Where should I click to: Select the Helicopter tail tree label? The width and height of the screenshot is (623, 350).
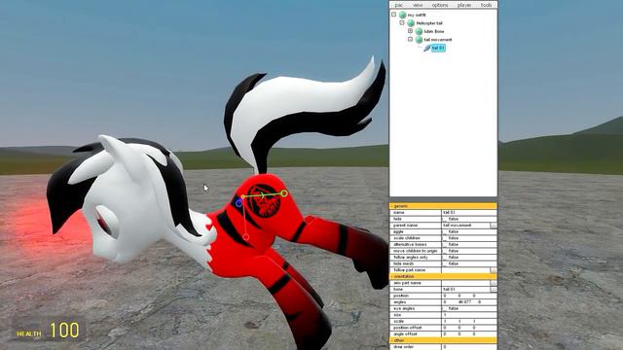[429, 23]
